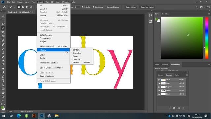Image resolution: width=211 pixels, height=119 pixels.
Task: Delete current channel trash icon
Action: 183,108
